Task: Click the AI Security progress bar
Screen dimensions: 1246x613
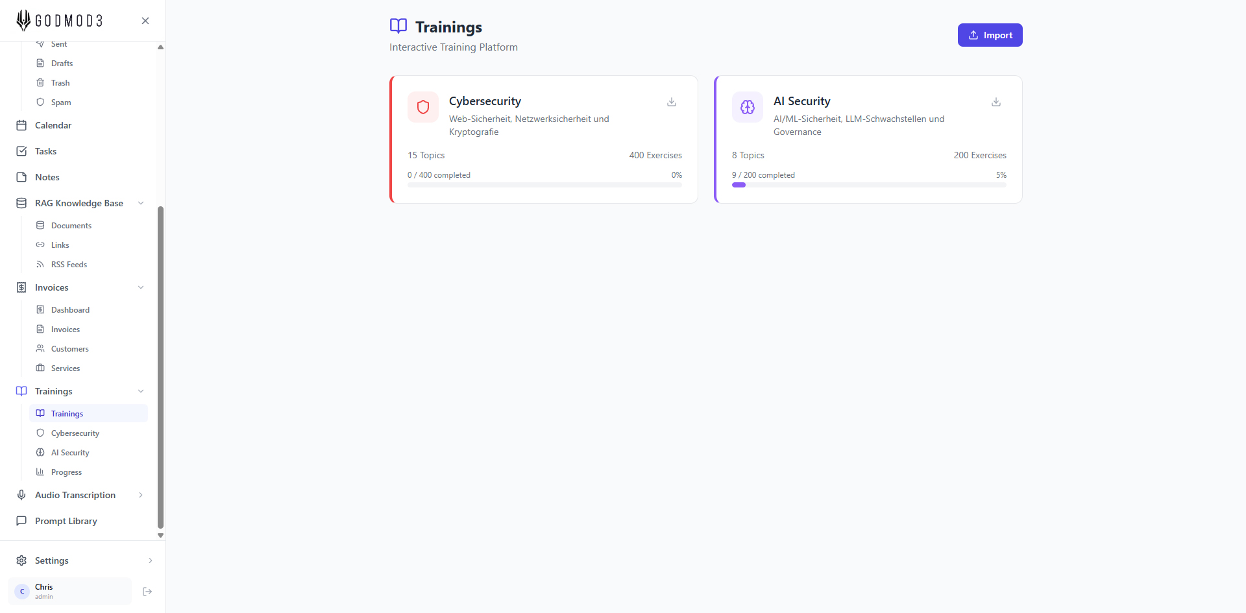Action: pyautogui.click(x=868, y=185)
